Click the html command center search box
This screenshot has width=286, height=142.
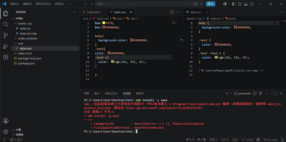(x=143, y=4)
